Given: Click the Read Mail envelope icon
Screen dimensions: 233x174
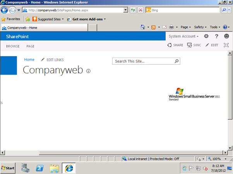Looking at the screenshot, I should 164,27.
